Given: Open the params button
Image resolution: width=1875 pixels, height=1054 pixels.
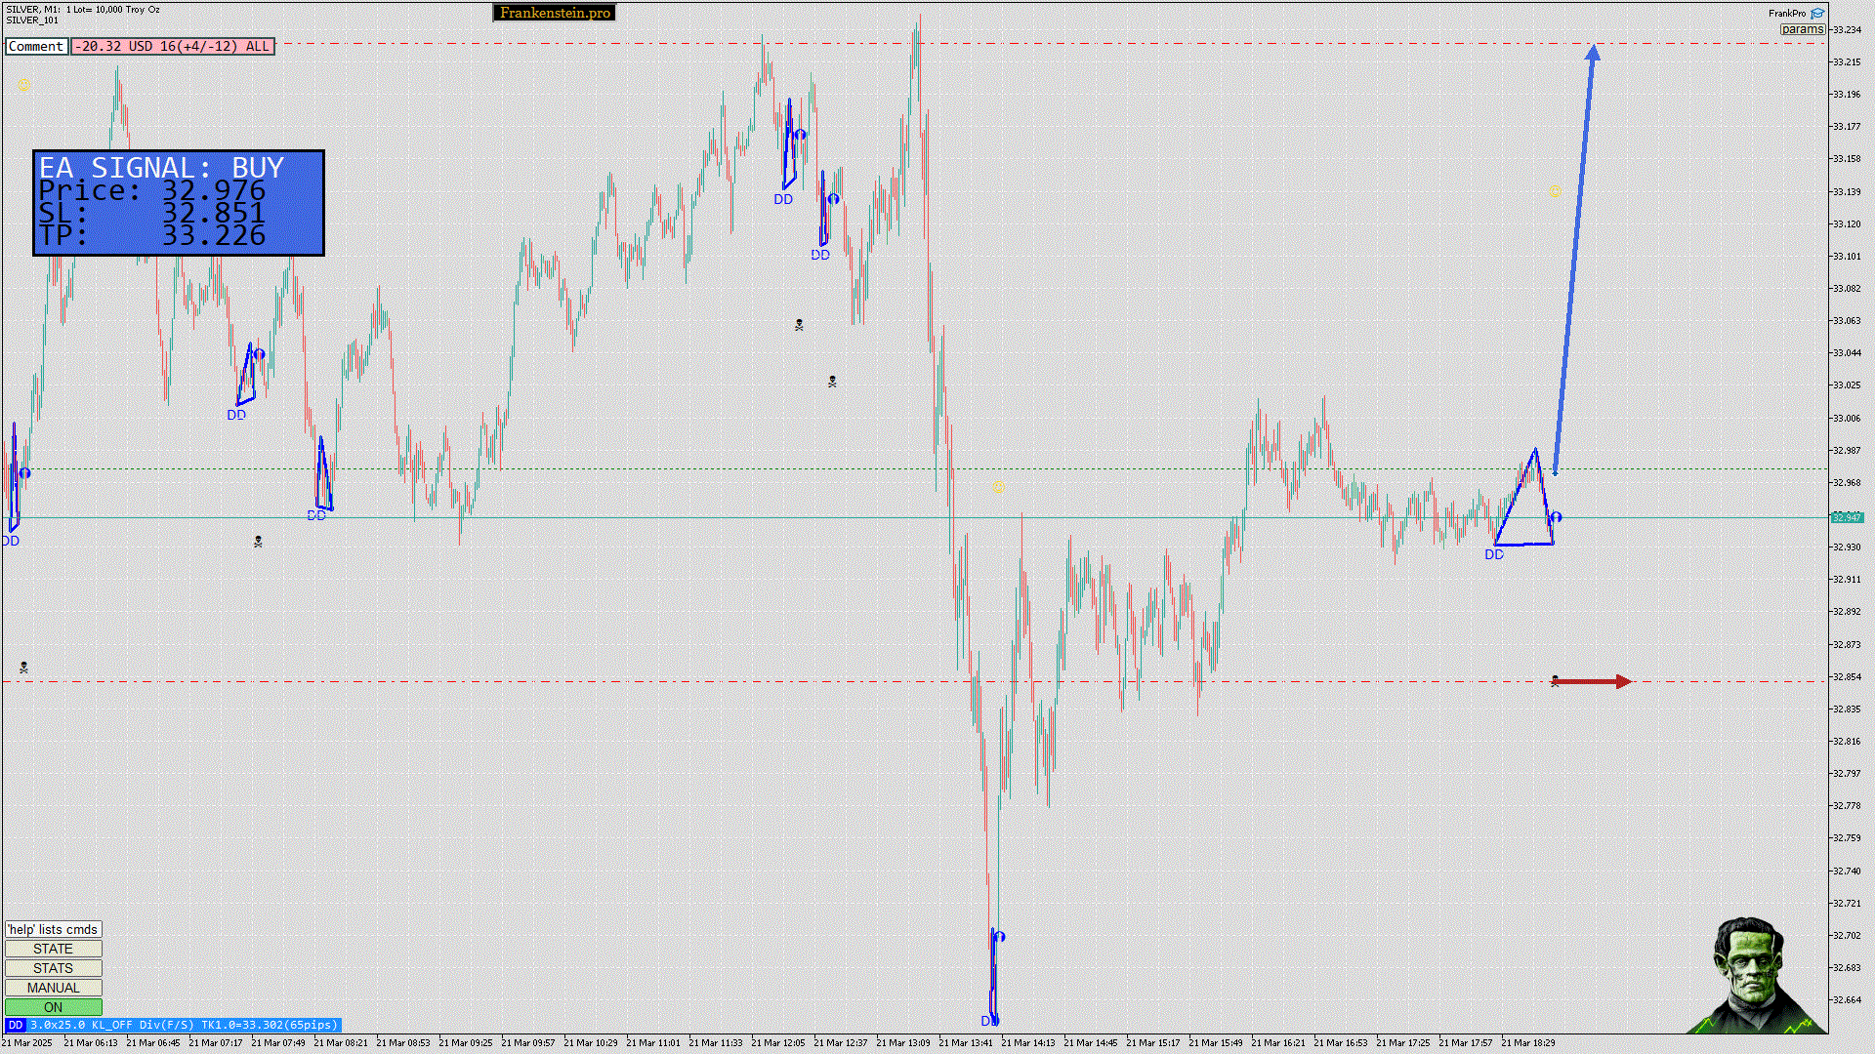Looking at the screenshot, I should (1802, 29).
